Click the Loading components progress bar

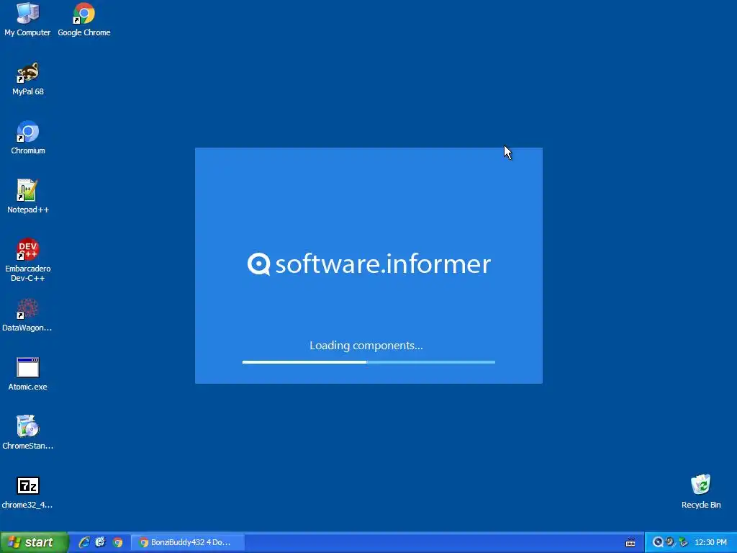368,362
